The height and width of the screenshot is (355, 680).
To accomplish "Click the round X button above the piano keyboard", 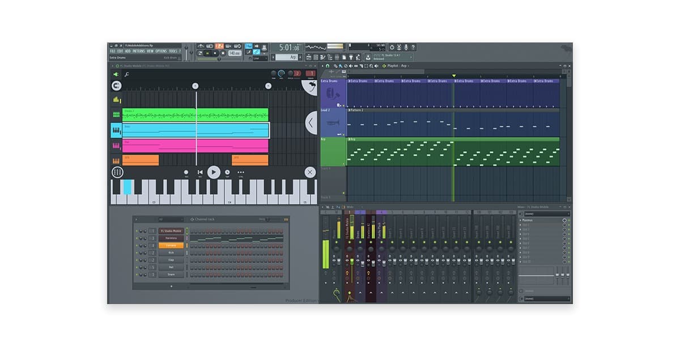I will pyautogui.click(x=310, y=172).
